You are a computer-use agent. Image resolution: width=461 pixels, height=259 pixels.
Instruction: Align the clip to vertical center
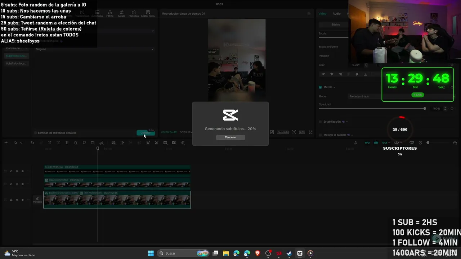[357, 74]
